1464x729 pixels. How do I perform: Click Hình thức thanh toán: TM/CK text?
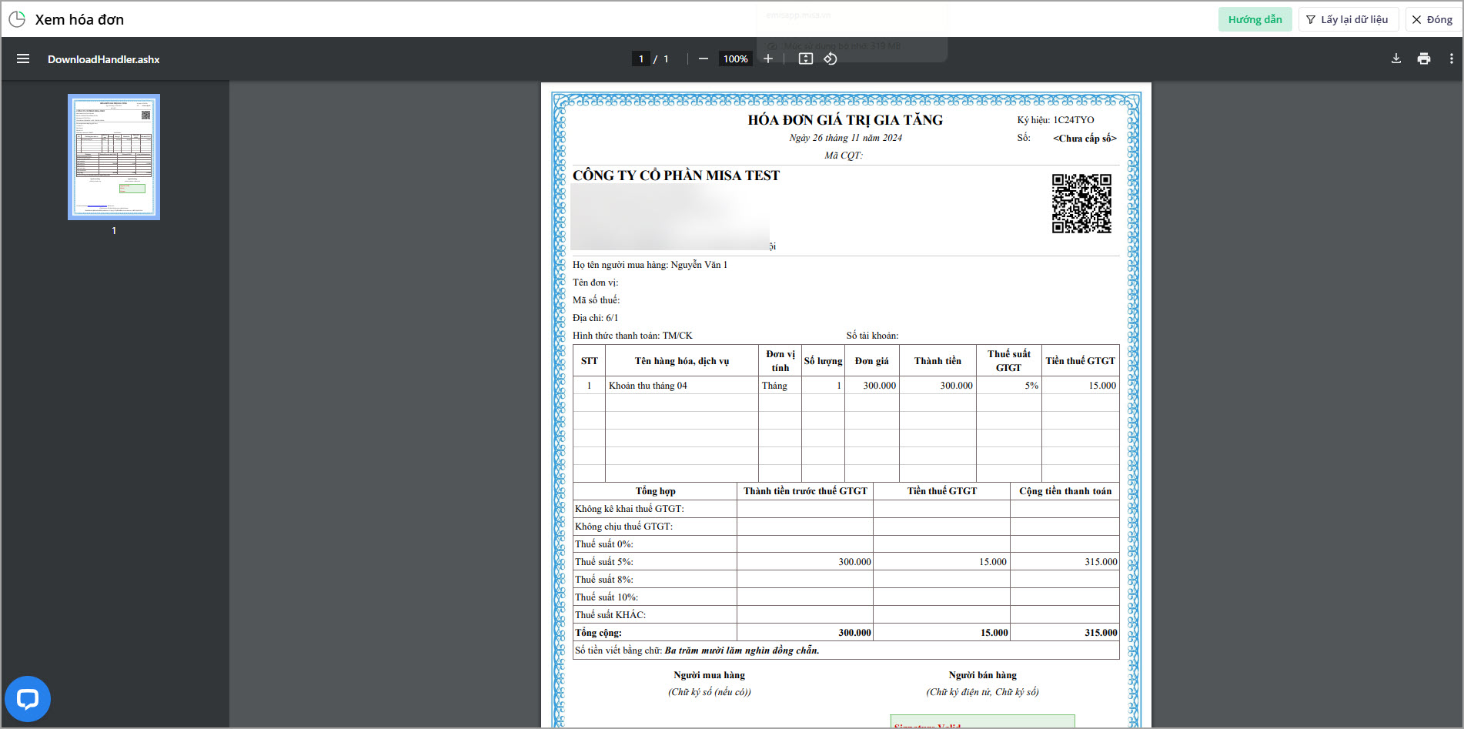633,336
